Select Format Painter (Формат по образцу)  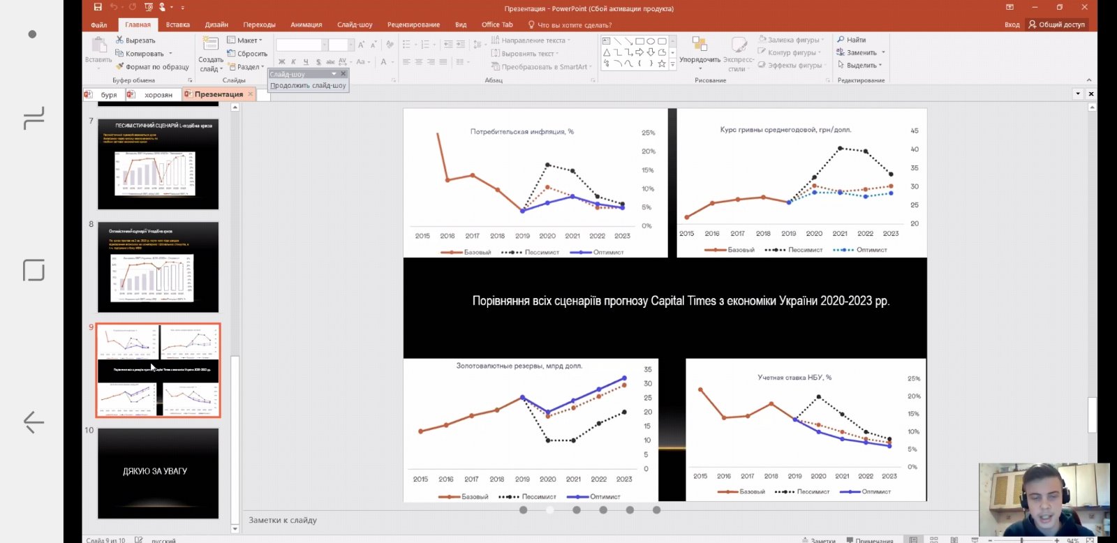[x=152, y=67]
